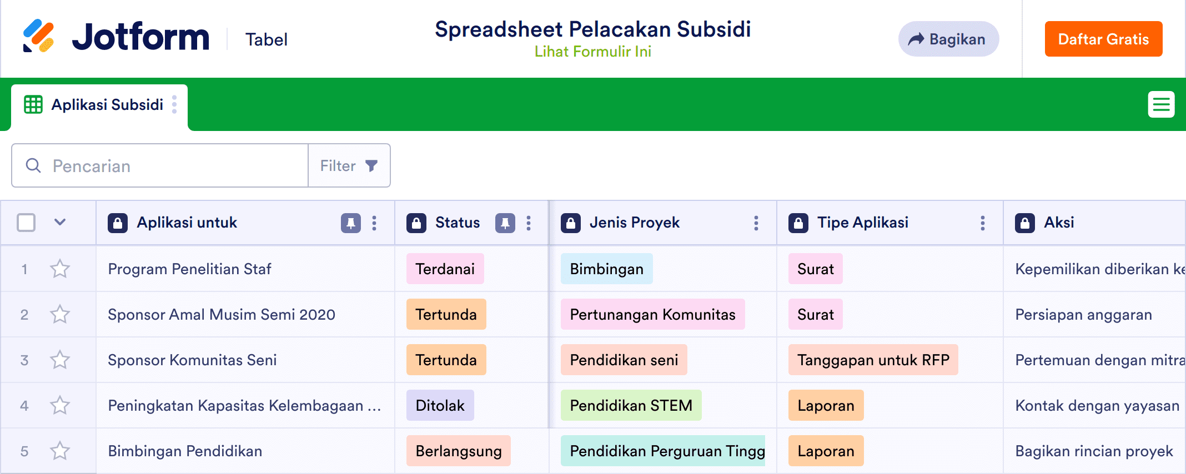Star row 5 Bimbingan Pendidikan
Viewport: 1186px width, 474px height.
[x=60, y=451]
